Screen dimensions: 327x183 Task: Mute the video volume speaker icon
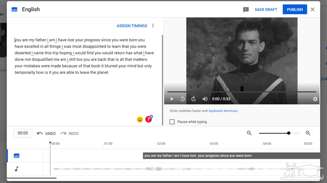click(205, 99)
